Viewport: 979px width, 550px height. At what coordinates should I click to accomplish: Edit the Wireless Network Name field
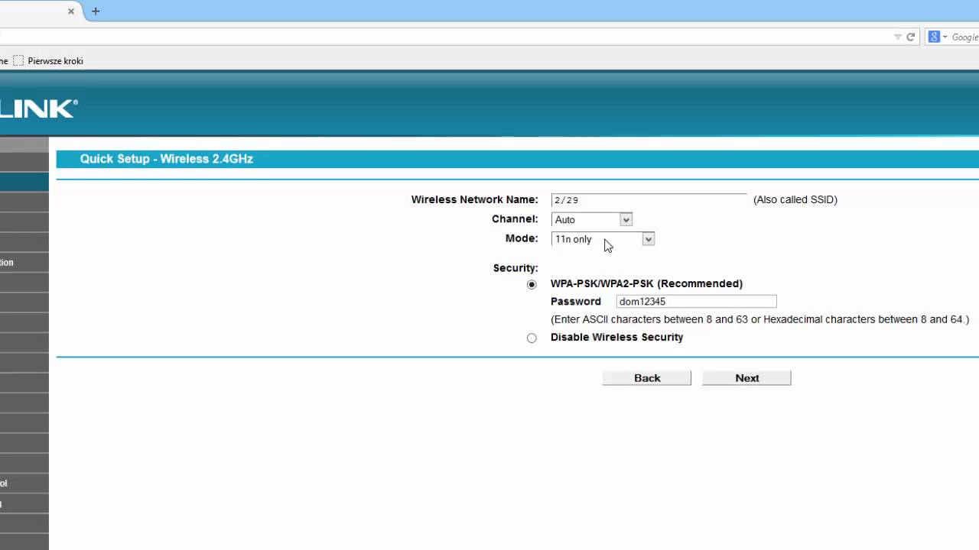(649, 200)
